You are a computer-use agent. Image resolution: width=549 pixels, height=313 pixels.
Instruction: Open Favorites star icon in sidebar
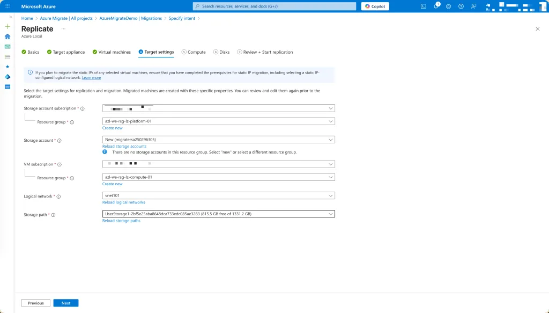pyautogui.click(x=8, y=67)
